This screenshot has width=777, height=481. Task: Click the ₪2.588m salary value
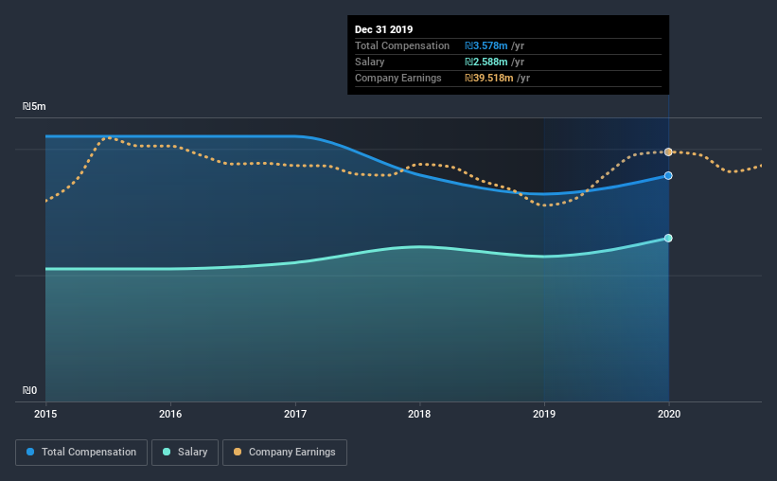486,62
